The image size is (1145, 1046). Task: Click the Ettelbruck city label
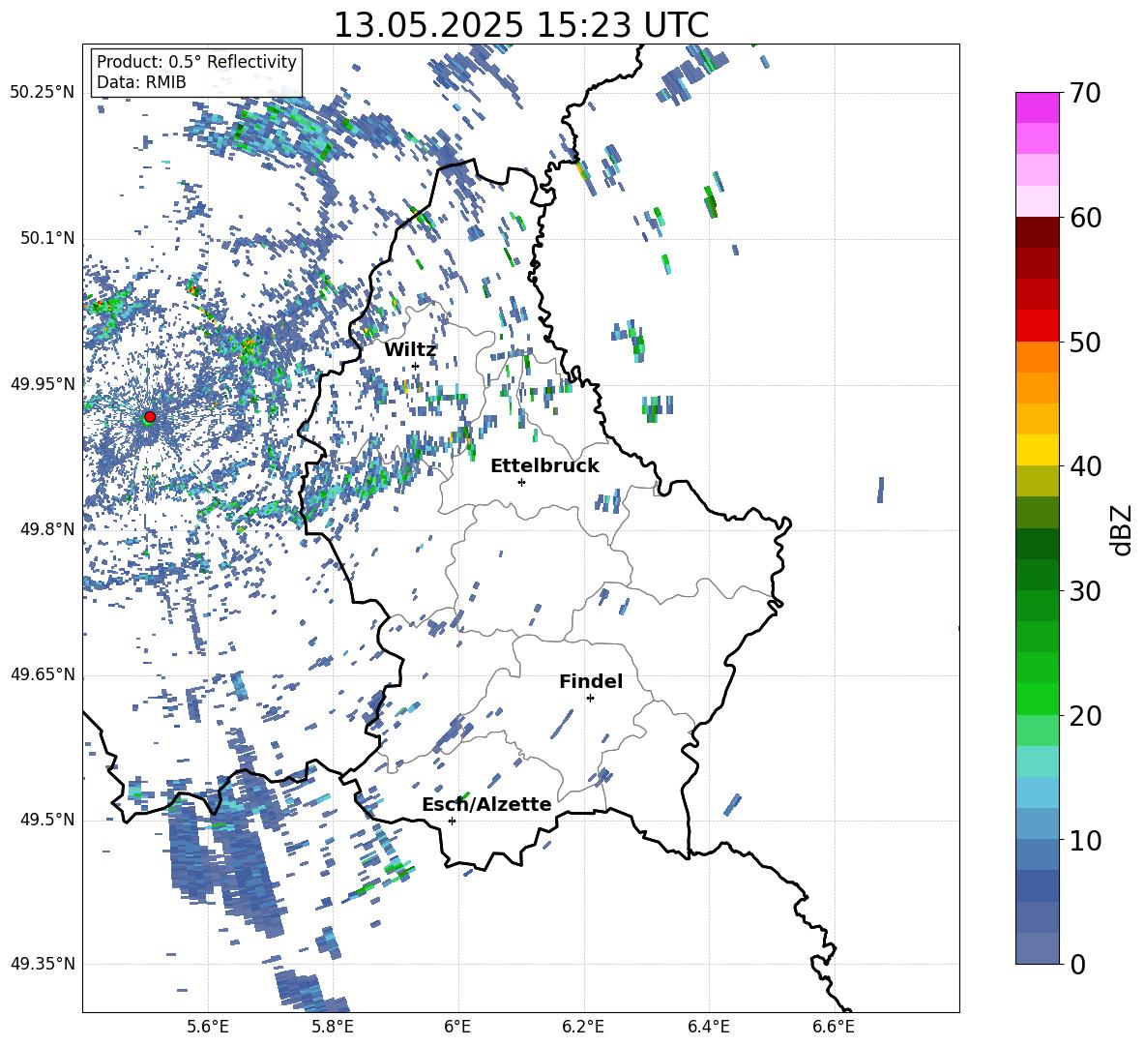click(544, 466)
